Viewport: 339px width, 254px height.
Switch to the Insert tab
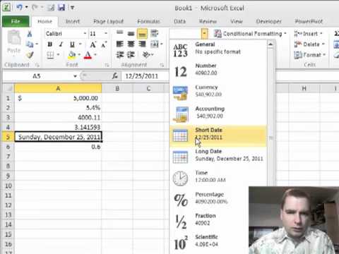coord(73,21)
